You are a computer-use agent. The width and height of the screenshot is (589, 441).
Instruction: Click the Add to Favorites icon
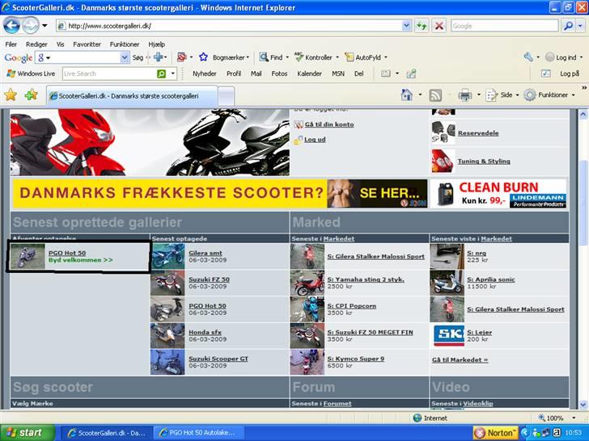[x=31, y=94]
